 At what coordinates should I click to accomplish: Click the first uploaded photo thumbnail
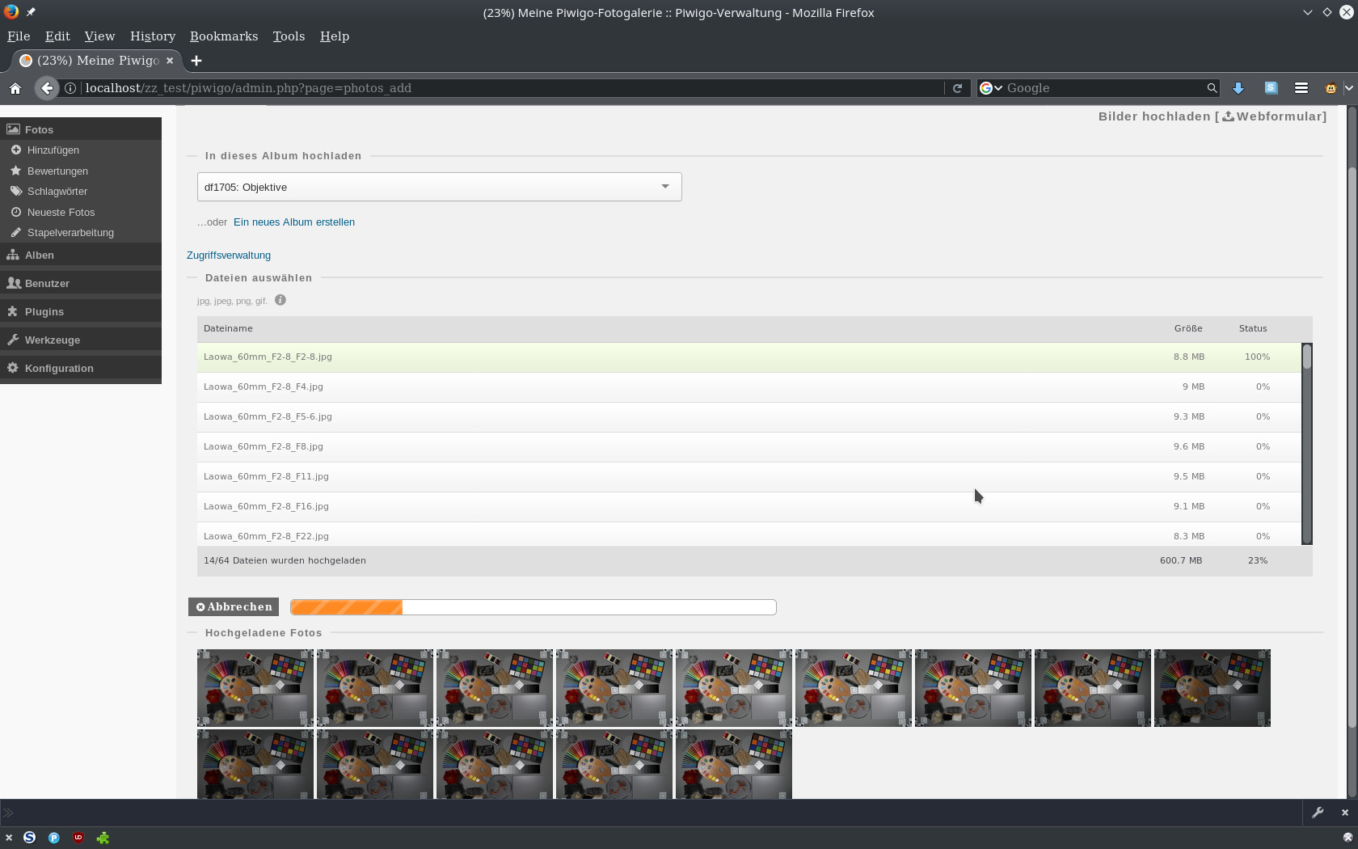(x=255, y=688)
